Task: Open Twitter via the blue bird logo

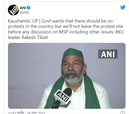Action: click(x=123, y=7)
